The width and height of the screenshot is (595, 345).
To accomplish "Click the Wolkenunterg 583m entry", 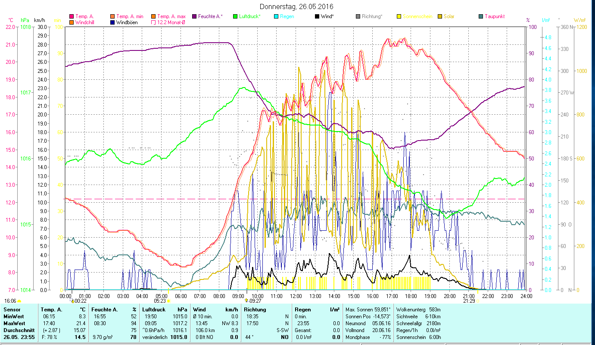I will pos(418,310).
